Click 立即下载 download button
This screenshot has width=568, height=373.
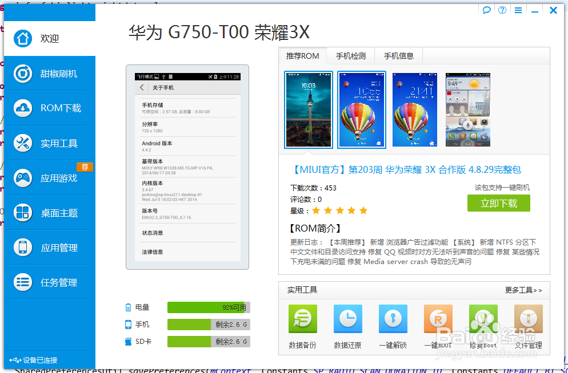coord(498,203)
